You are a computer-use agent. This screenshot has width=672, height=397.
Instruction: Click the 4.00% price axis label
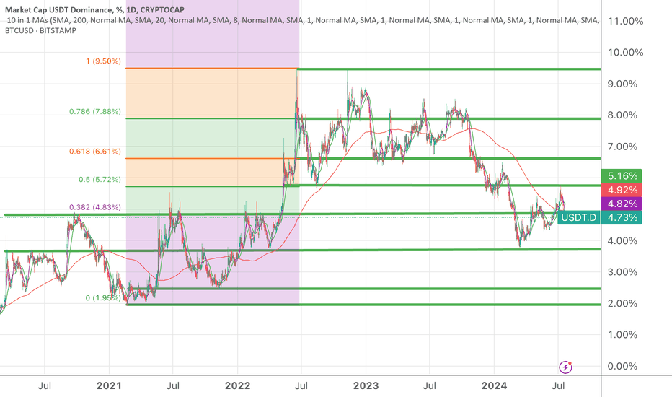pyautogui.click(x=622, y=241)
